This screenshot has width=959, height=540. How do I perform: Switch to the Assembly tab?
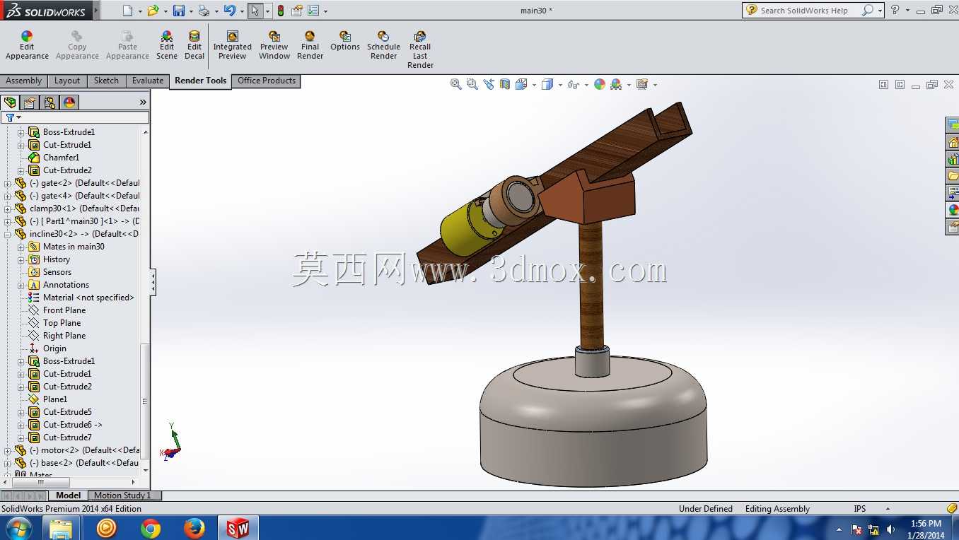click(24, 81)
